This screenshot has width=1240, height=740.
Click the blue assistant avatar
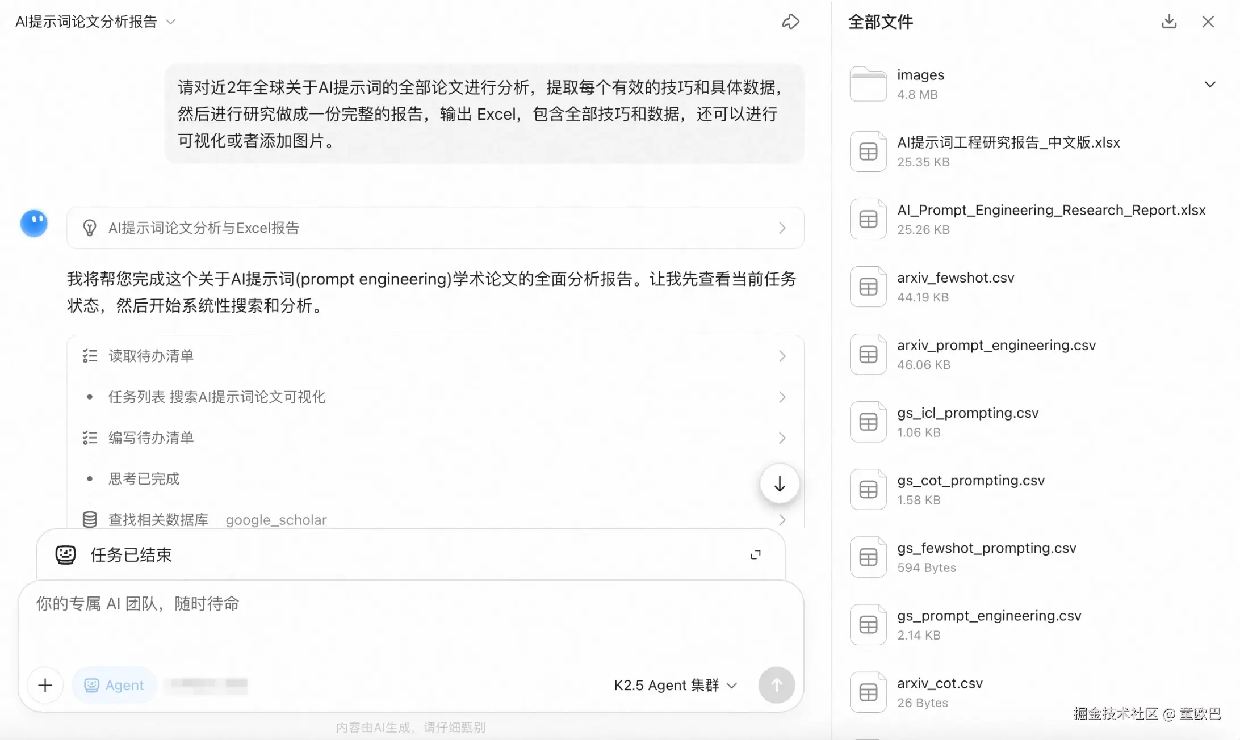point(34,224)
